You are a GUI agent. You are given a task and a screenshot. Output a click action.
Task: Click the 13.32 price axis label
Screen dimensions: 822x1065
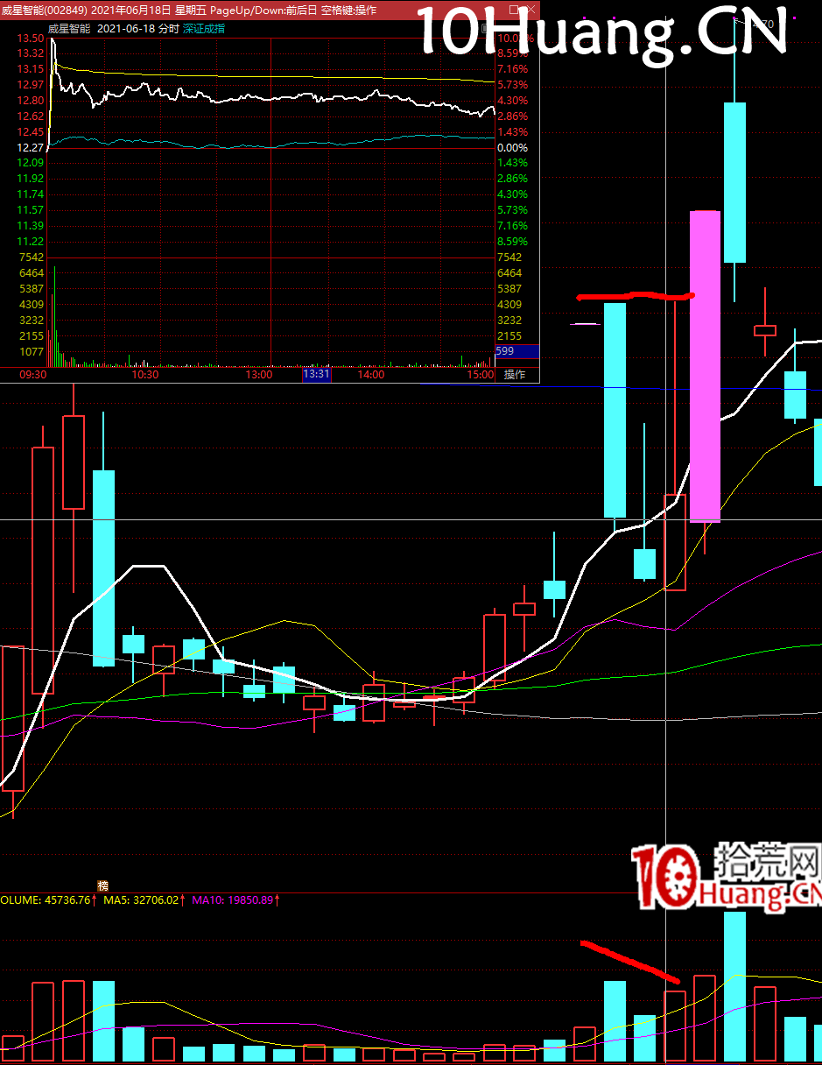31,53
